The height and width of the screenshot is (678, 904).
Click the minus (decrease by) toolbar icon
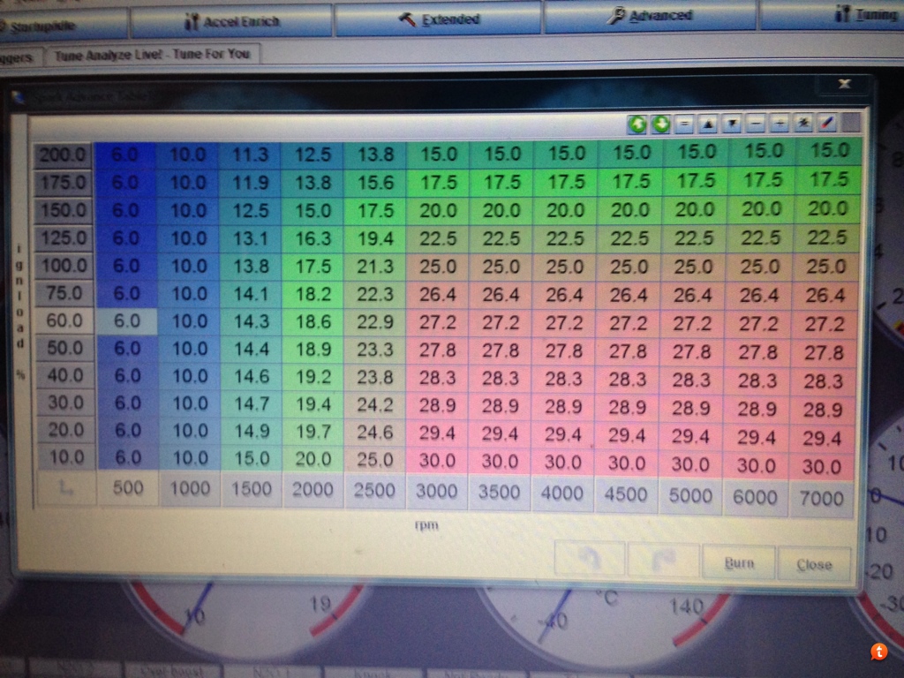(756, 124)
